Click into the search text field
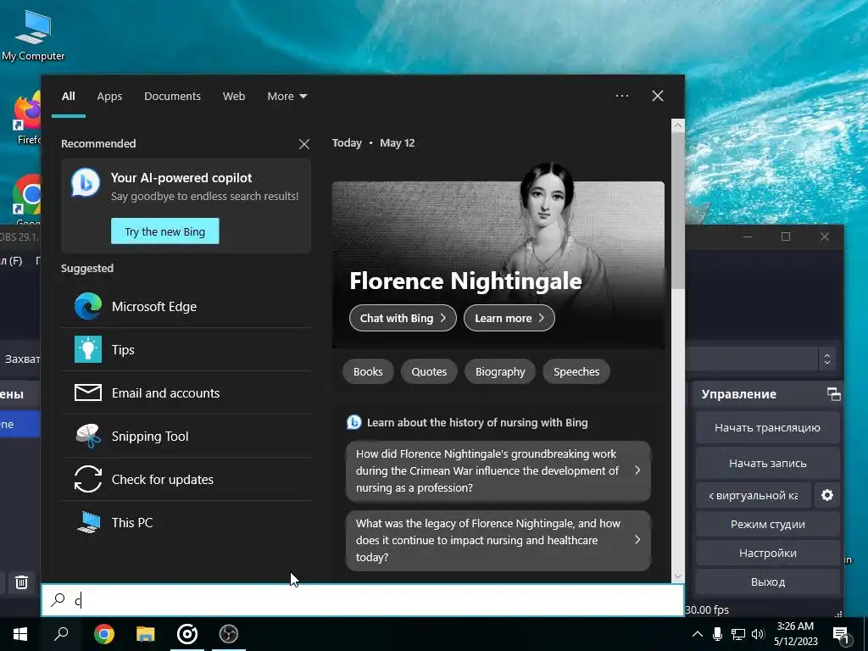Viewport: 868px width, 651px height. click(363, 600)
